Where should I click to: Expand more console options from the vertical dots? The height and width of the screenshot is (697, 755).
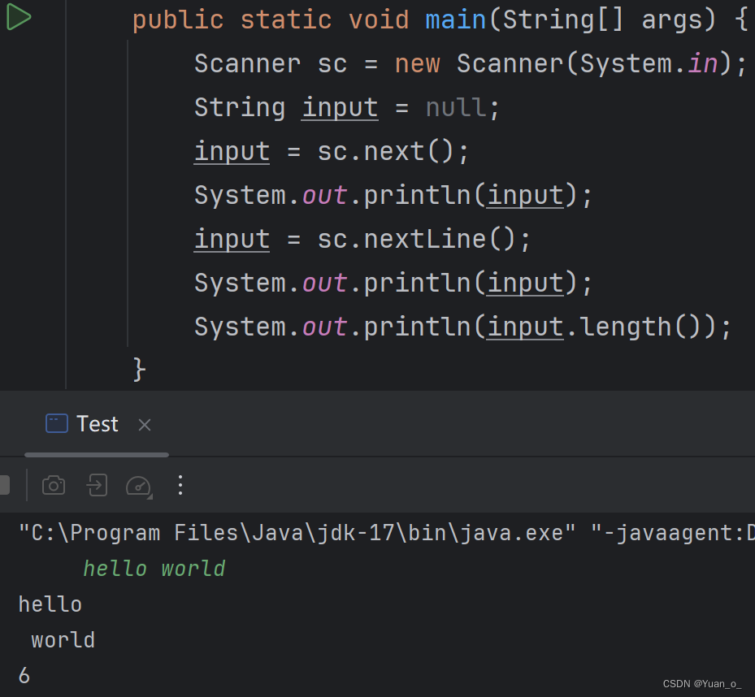point(180,485)
